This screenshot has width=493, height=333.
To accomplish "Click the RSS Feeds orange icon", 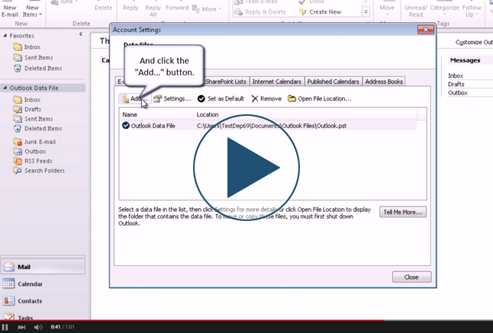I will (18, 161).
